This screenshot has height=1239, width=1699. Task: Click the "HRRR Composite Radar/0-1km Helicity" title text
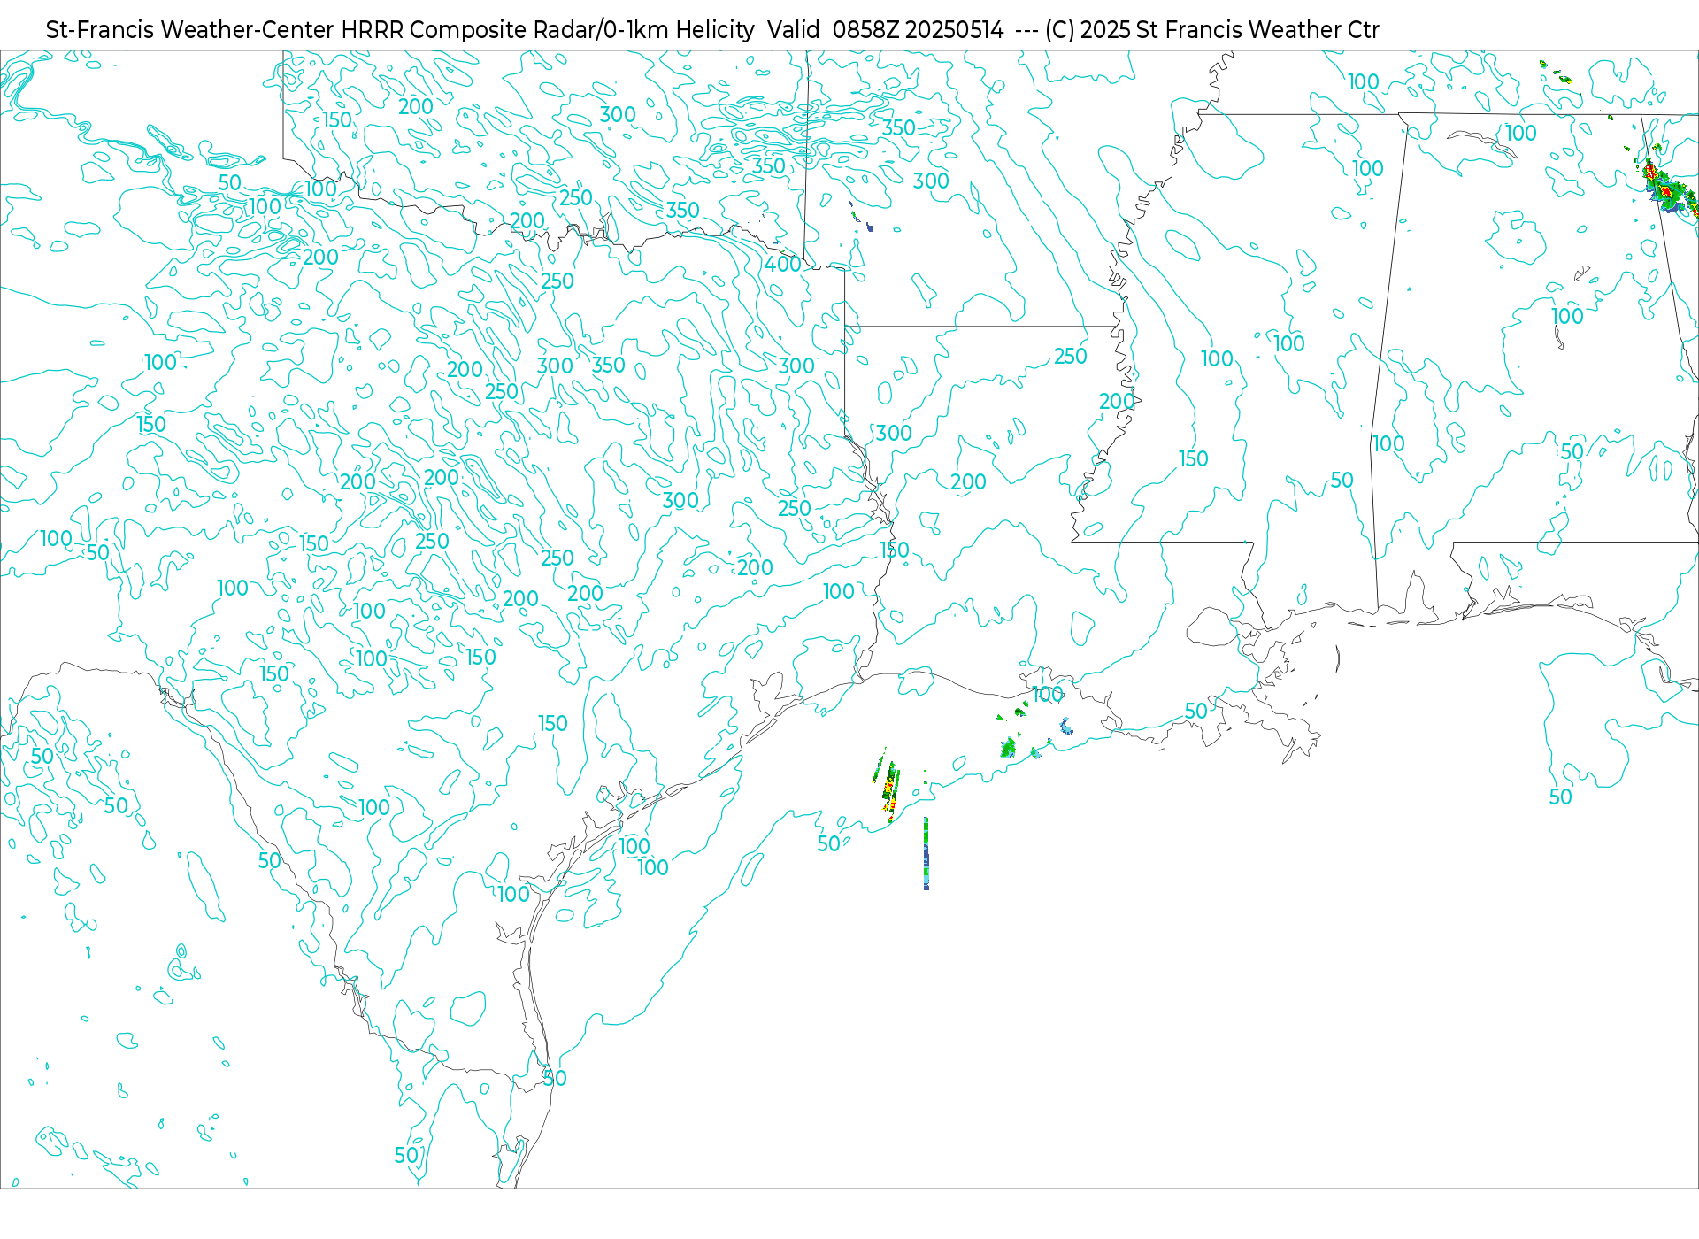pyautogui.click(x=548, y=30)
